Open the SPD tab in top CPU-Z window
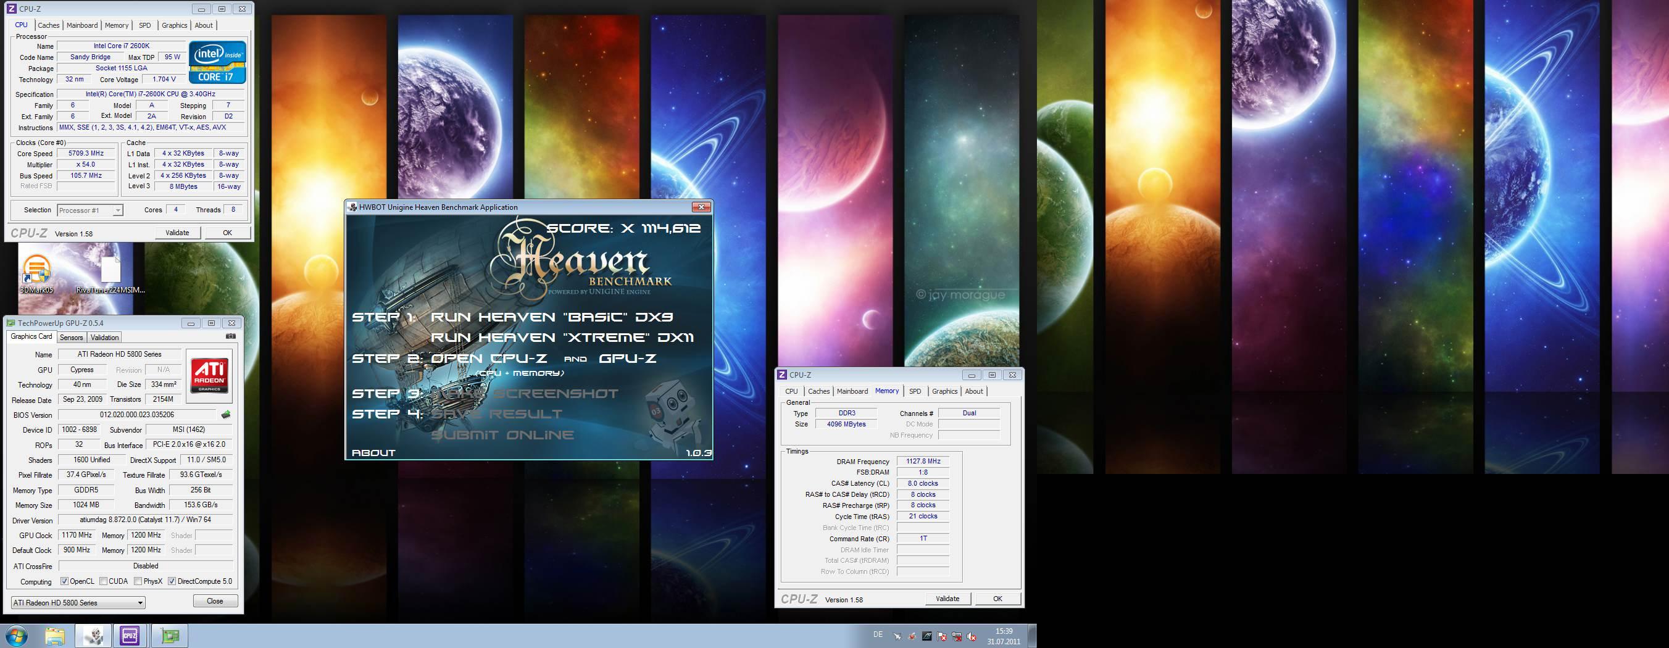The height and width of the screenshot is (648, 1669). point(145,25)
